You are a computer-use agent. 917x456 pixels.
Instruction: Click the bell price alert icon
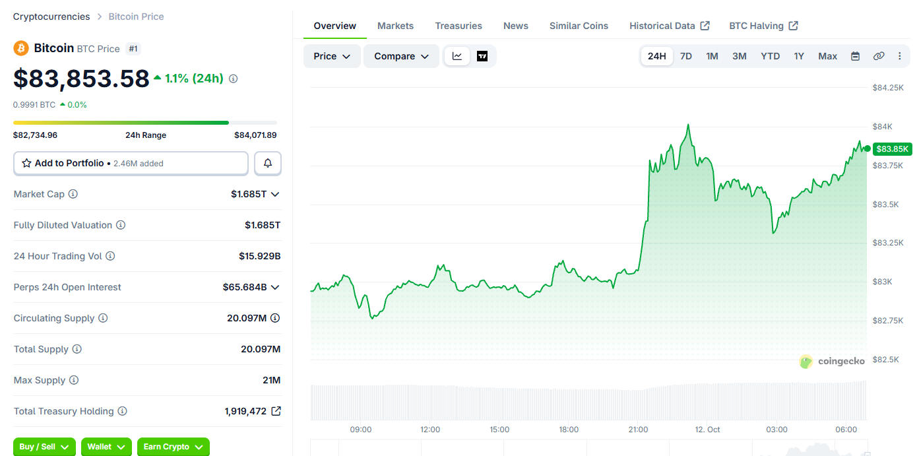(x=268, y=163)
